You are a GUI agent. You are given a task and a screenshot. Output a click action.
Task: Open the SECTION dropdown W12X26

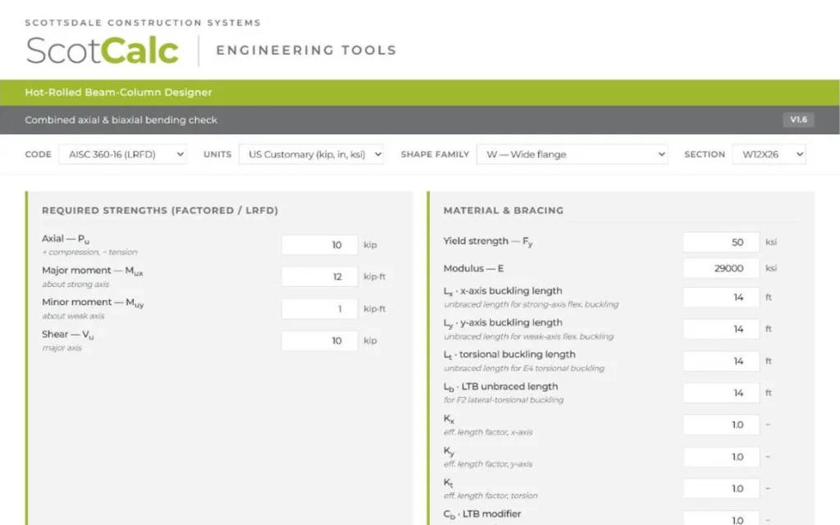[769, 154]
